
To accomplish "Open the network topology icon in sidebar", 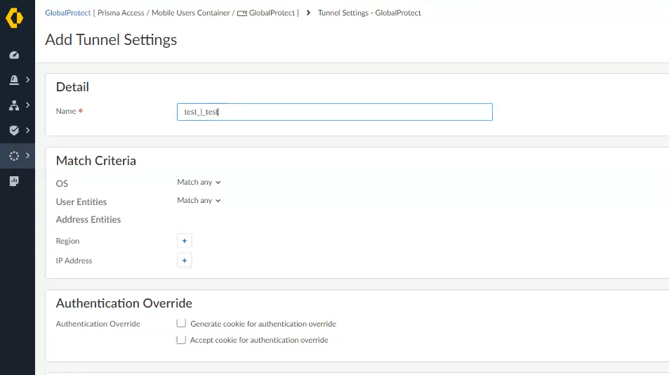I will tap(14, 105).
